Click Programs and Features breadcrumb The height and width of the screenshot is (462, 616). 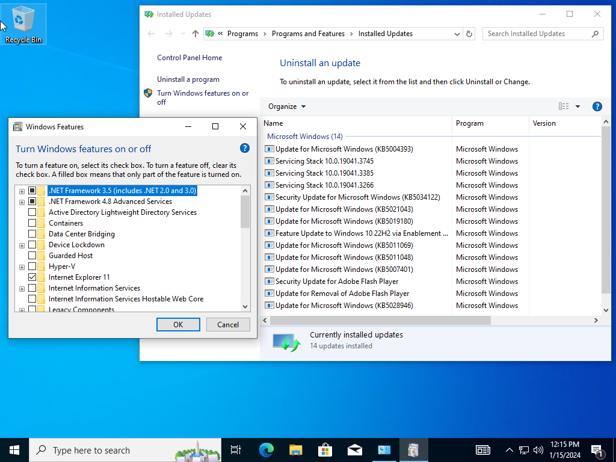[308, 34]
